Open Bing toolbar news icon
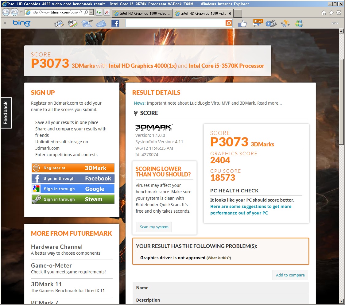 tap(59, 23)
